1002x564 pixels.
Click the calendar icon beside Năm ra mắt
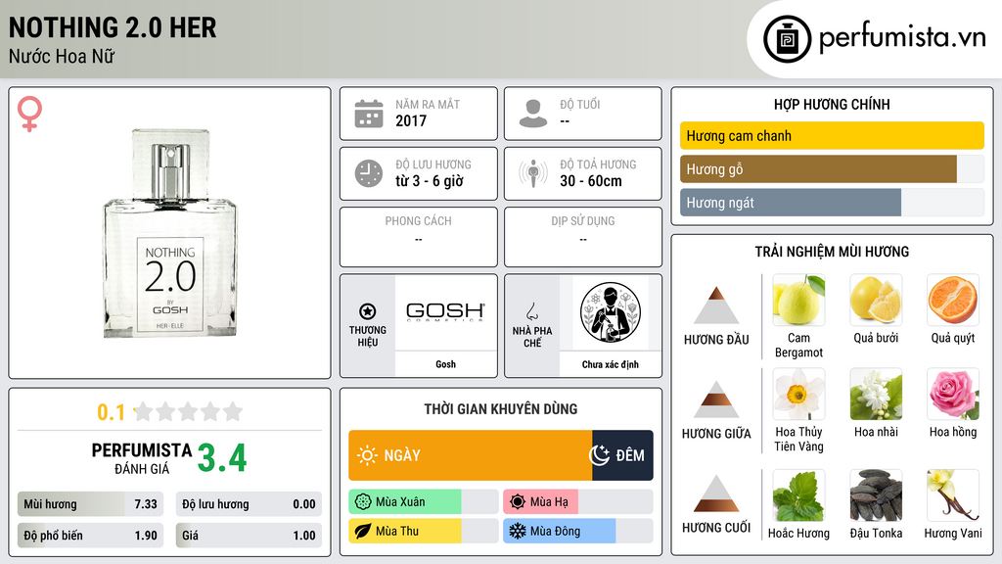point(369,114)
